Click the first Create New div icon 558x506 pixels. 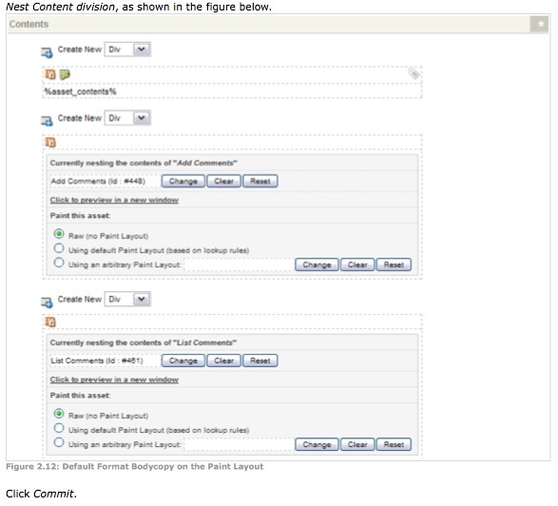click(47, 52)
